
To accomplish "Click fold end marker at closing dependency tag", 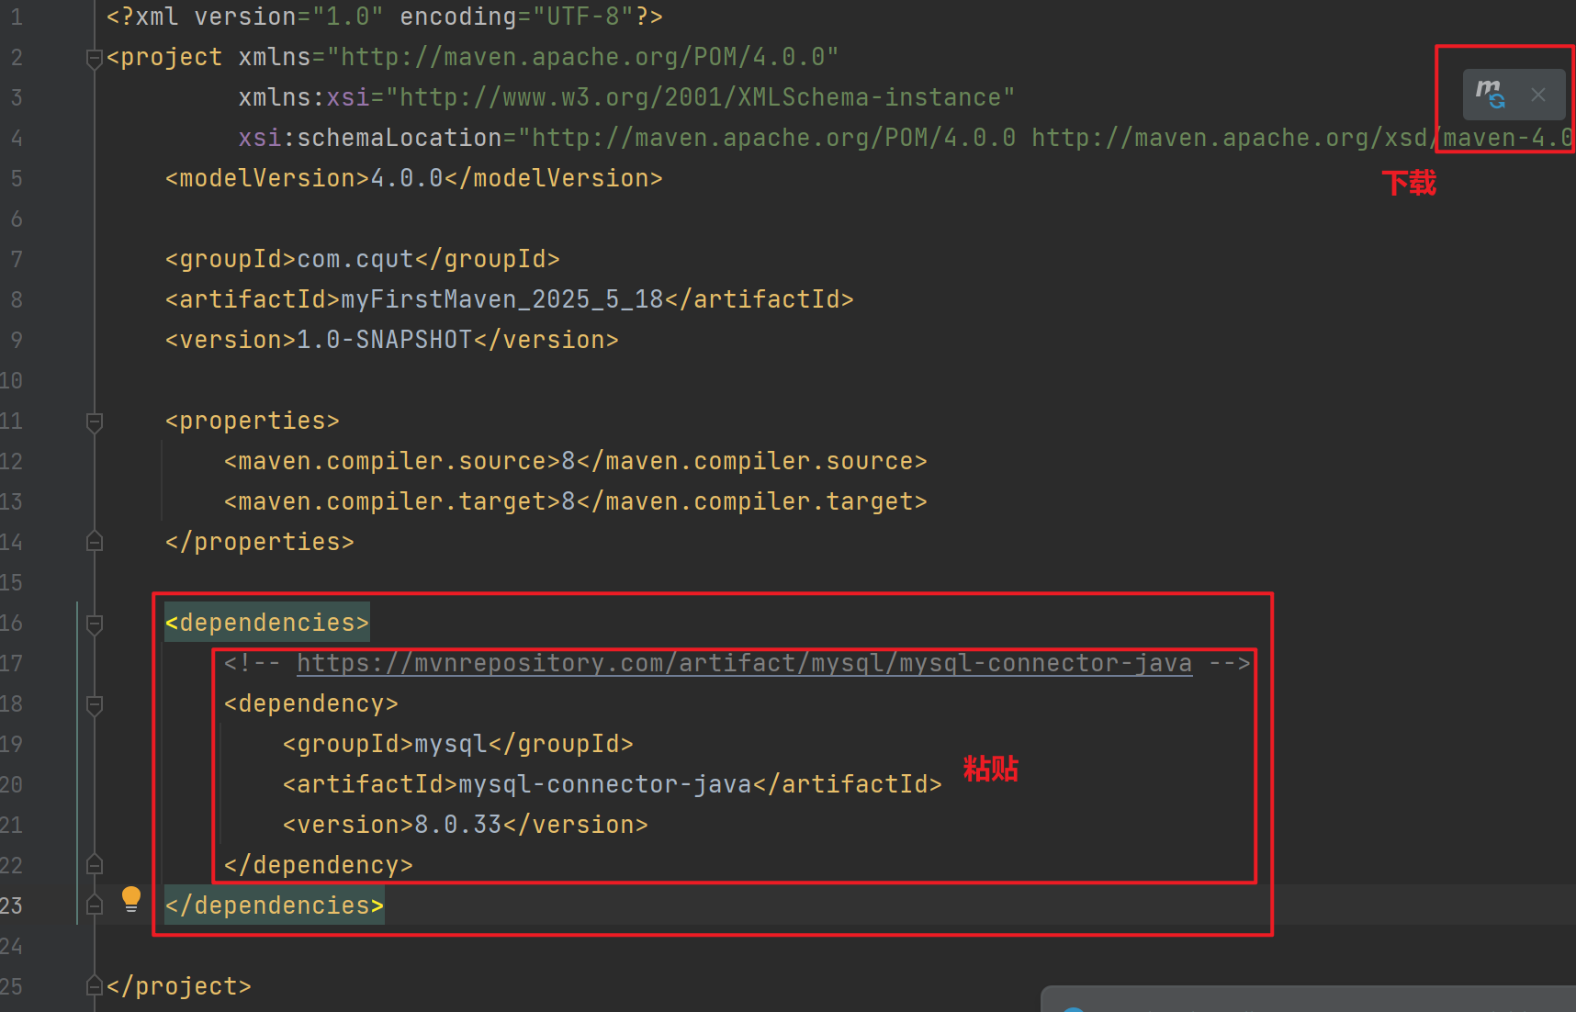I will [94, 865].
